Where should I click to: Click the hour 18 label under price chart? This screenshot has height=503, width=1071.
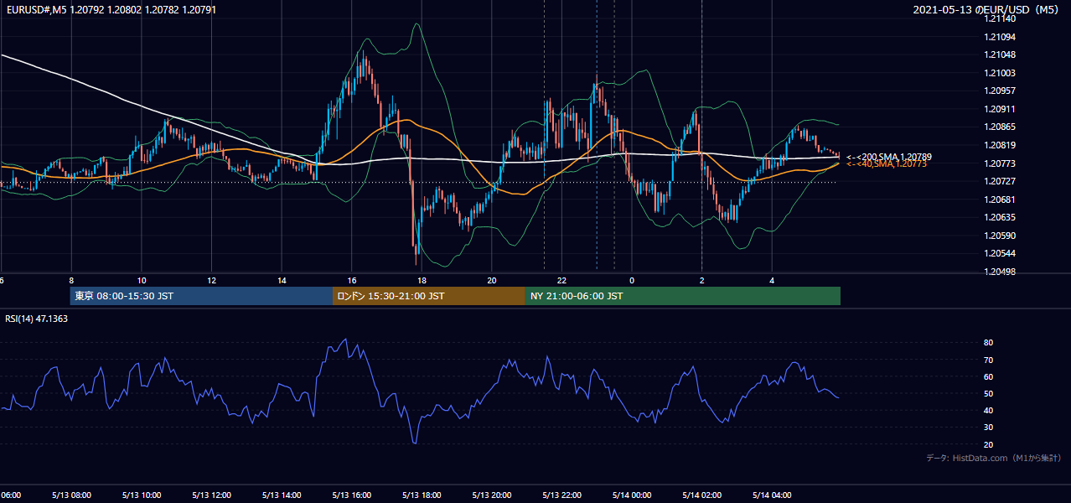[x=422, y=281]
